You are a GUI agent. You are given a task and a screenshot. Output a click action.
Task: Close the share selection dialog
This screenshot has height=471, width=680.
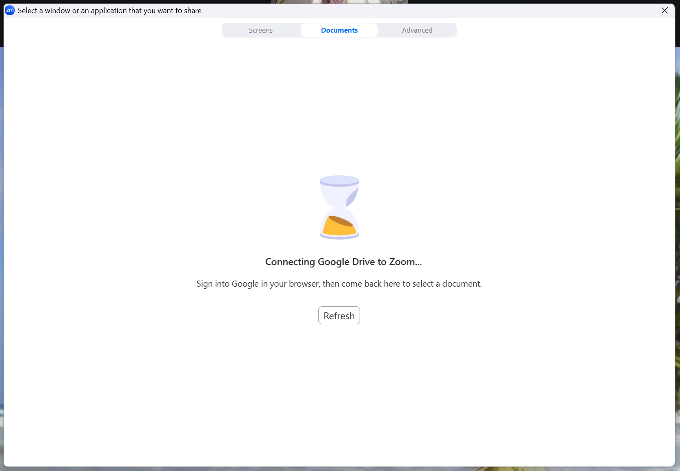(x=664, y=11)
